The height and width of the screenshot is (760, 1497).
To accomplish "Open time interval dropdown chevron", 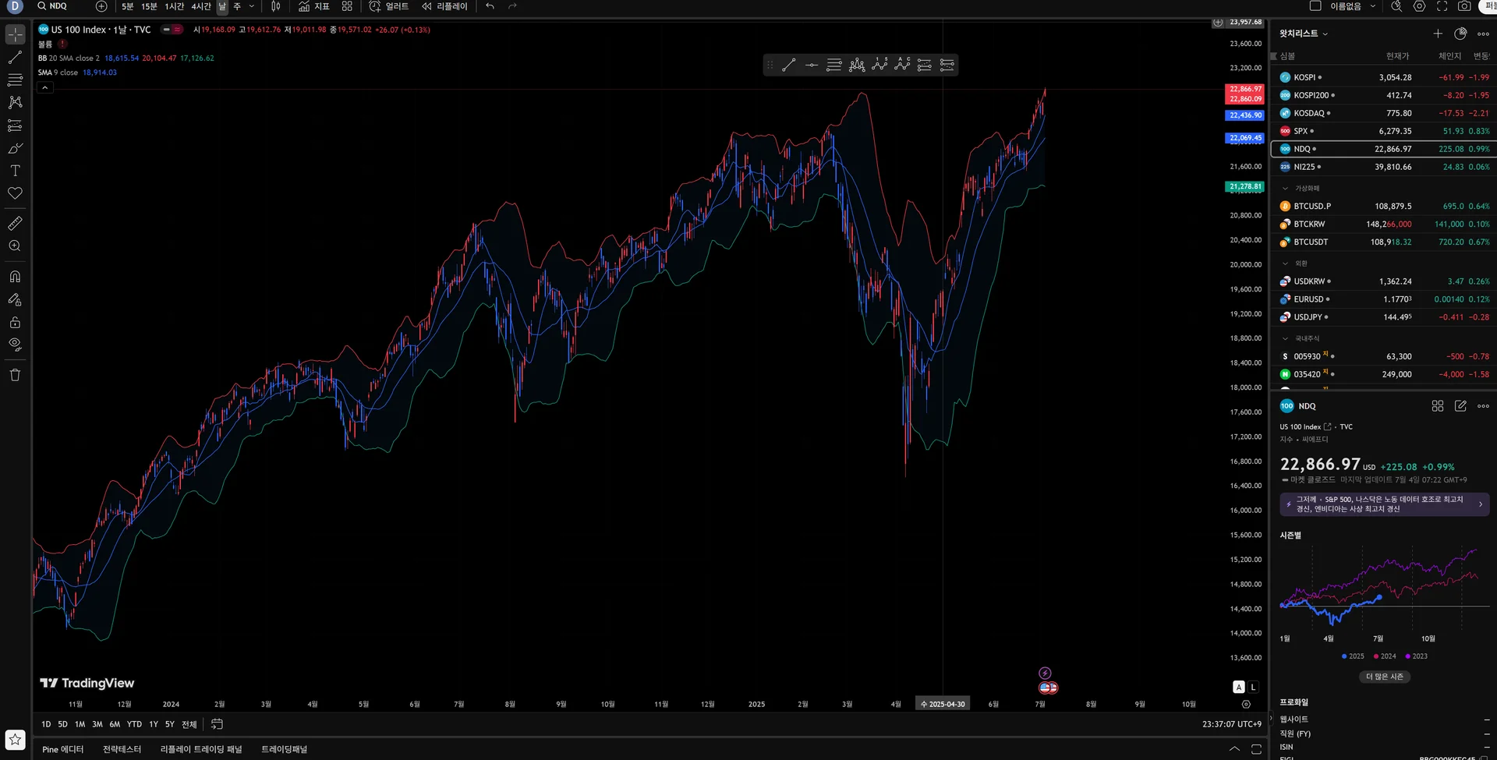I will pyautogui.click(x=251, y=6).
